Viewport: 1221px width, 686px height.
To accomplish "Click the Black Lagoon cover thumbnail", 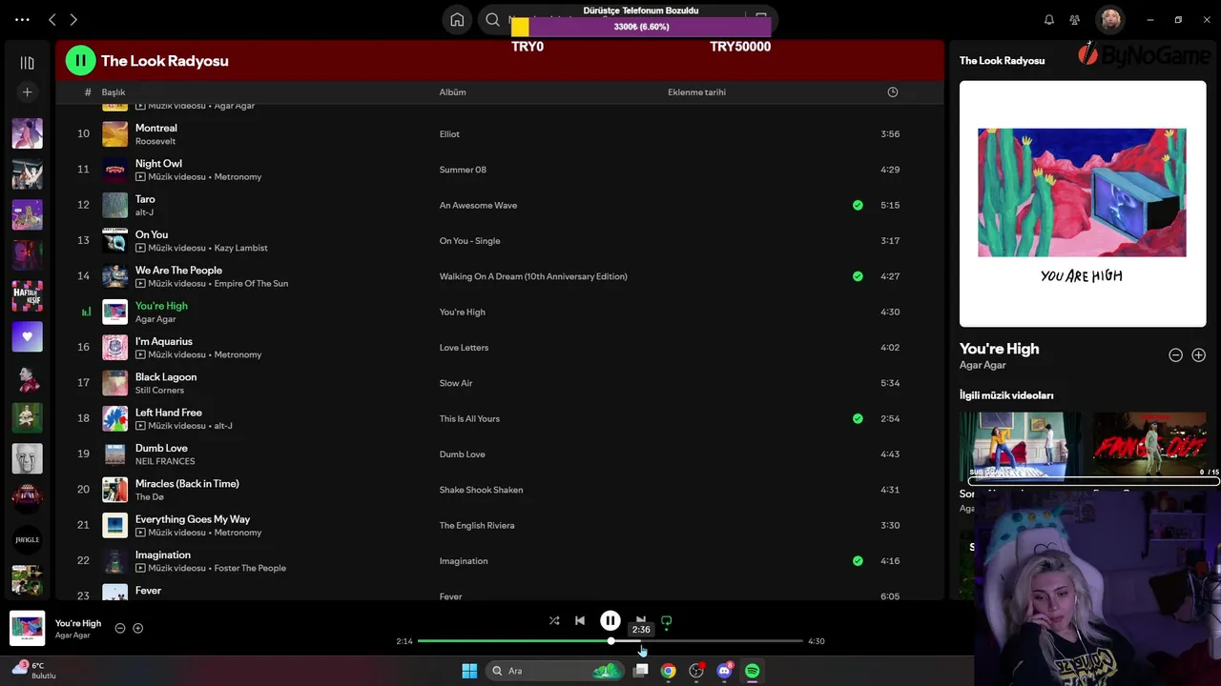I will [x=114, y=383].
